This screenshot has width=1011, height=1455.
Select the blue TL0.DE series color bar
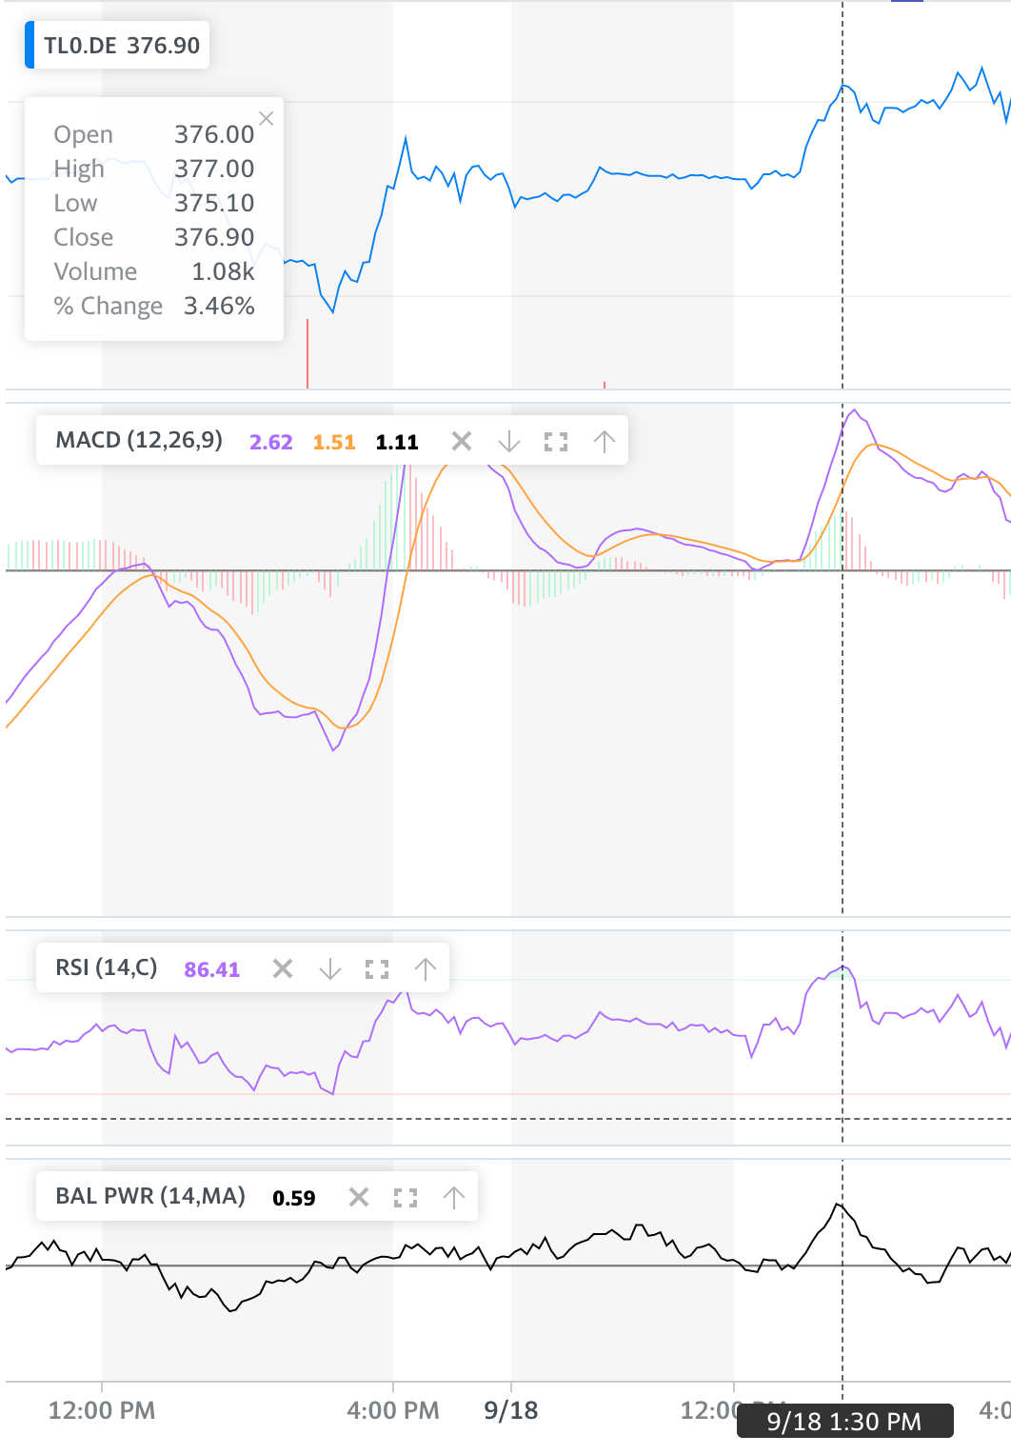tap(30, 46)
